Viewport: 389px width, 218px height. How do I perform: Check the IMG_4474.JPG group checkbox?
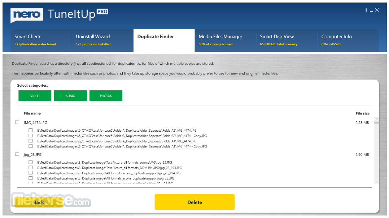[17, 122]
